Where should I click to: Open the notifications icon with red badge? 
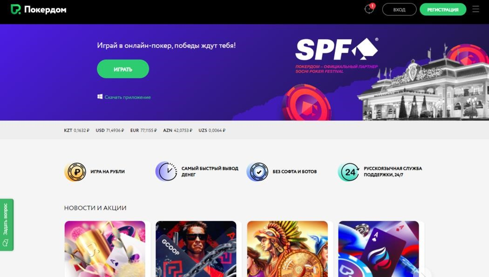pyautogui.click(x=370, y=9)
